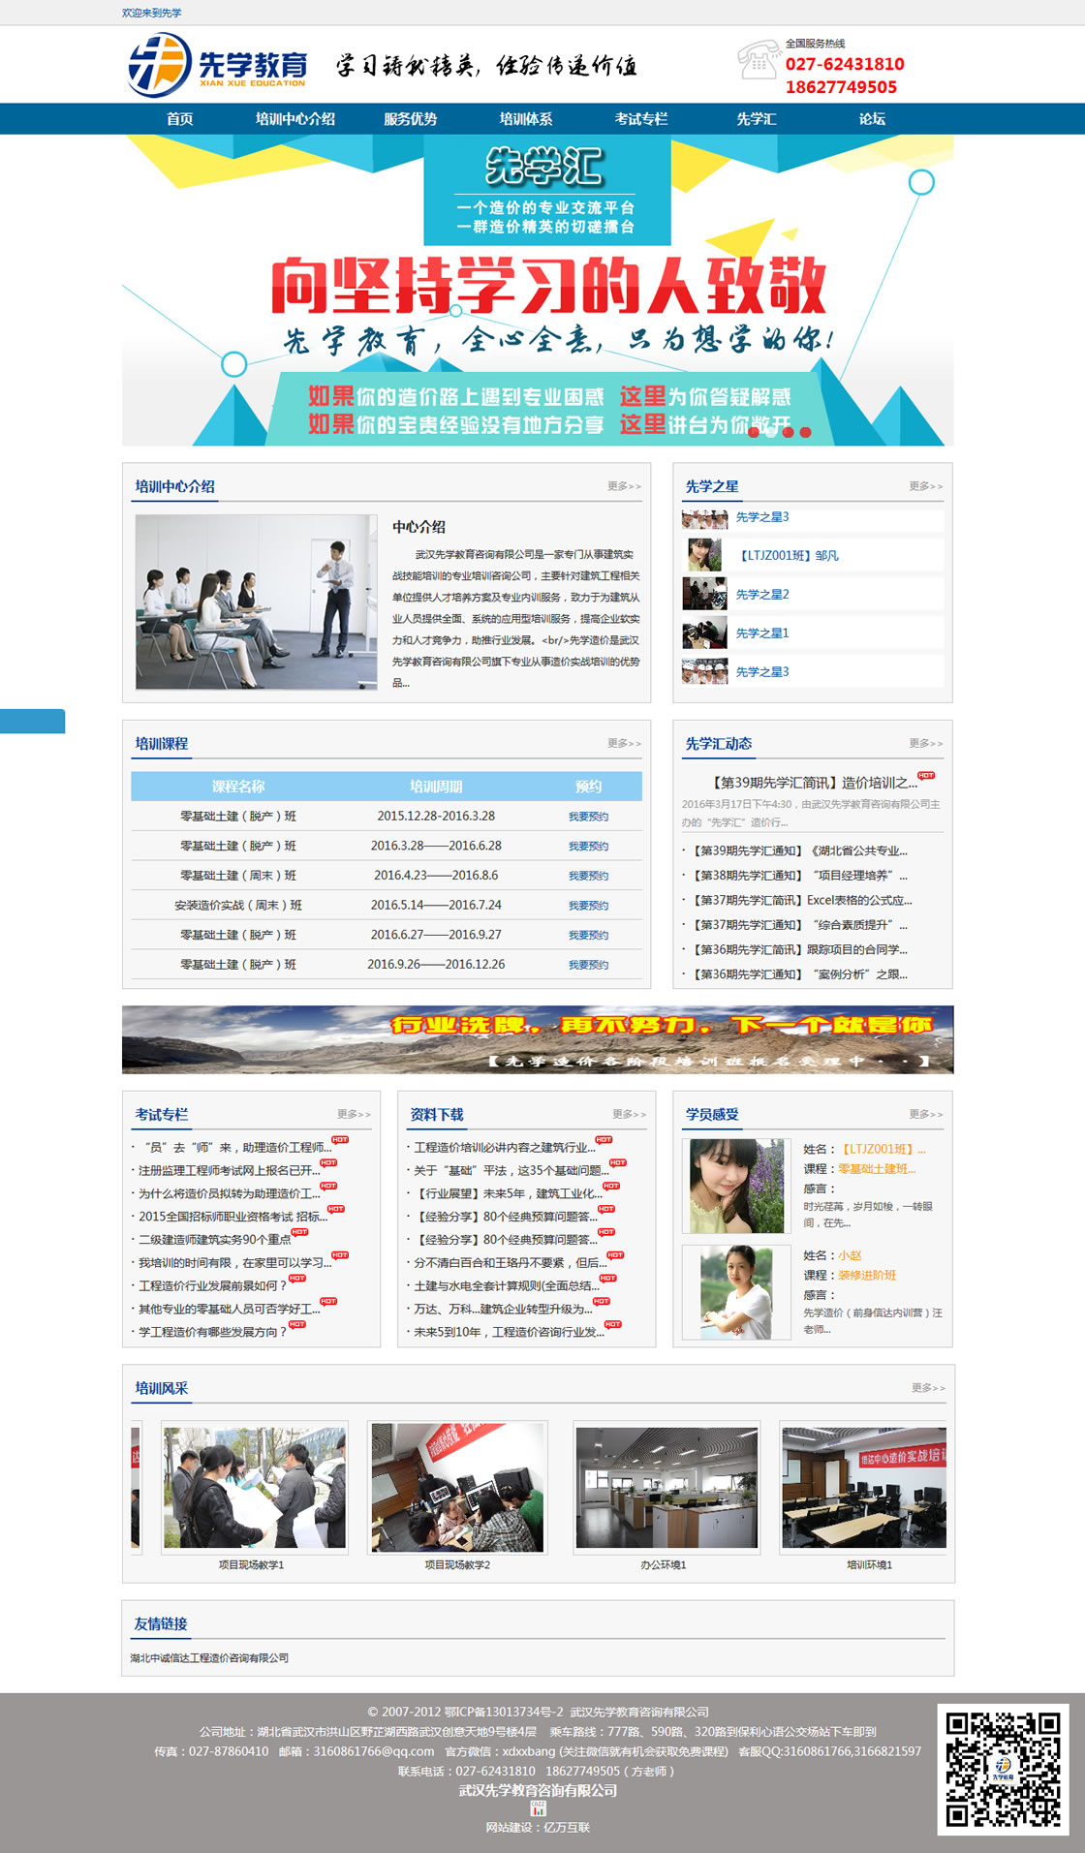Click the blue floating tab on left edge
1085x1853 pixels.
pos(32,722)
